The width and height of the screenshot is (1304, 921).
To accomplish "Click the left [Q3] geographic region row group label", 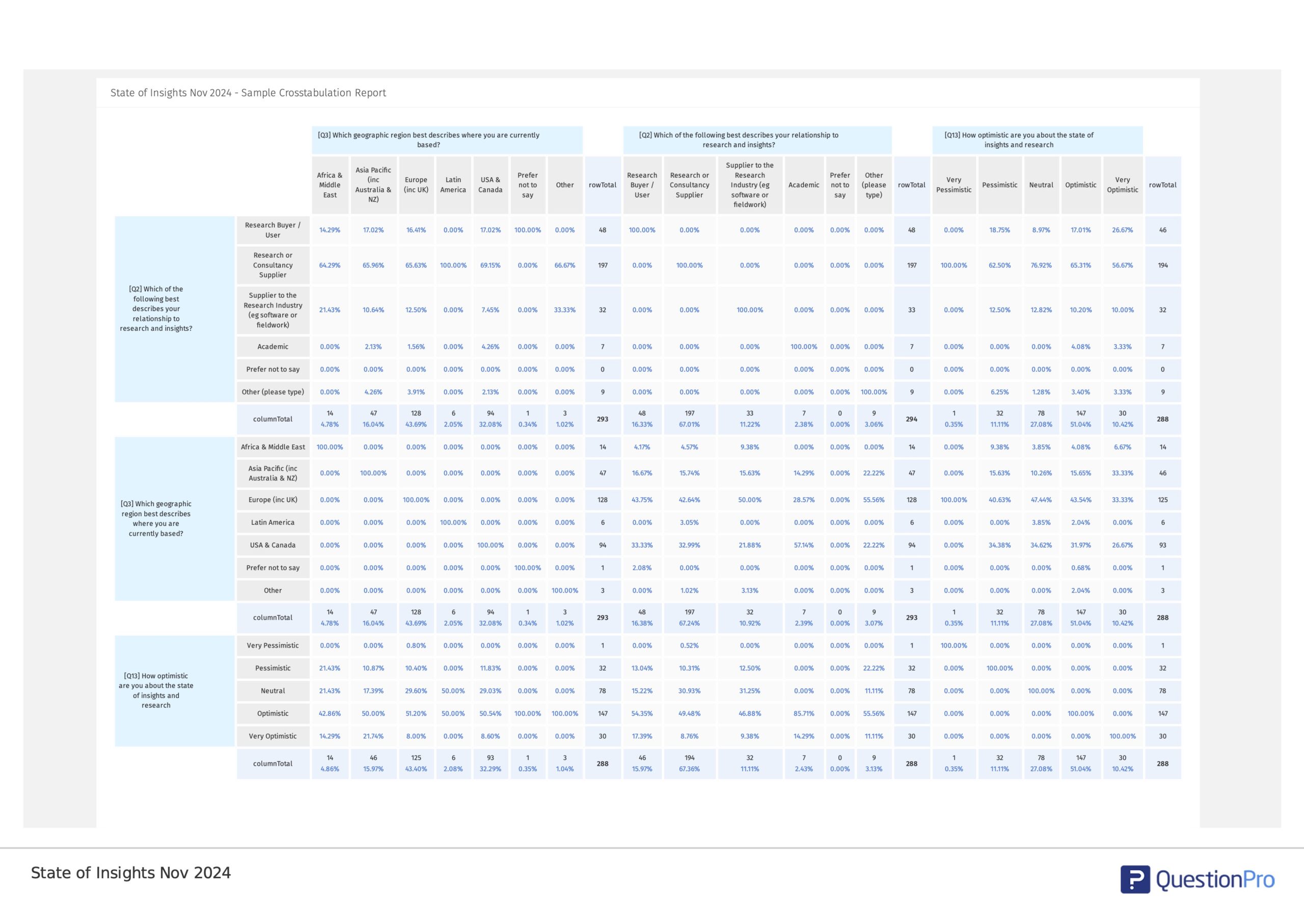I will point(174,518).
